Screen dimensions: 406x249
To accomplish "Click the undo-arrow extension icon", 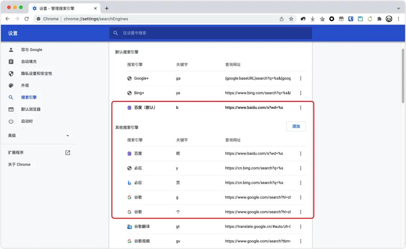I will pos(303,19).
